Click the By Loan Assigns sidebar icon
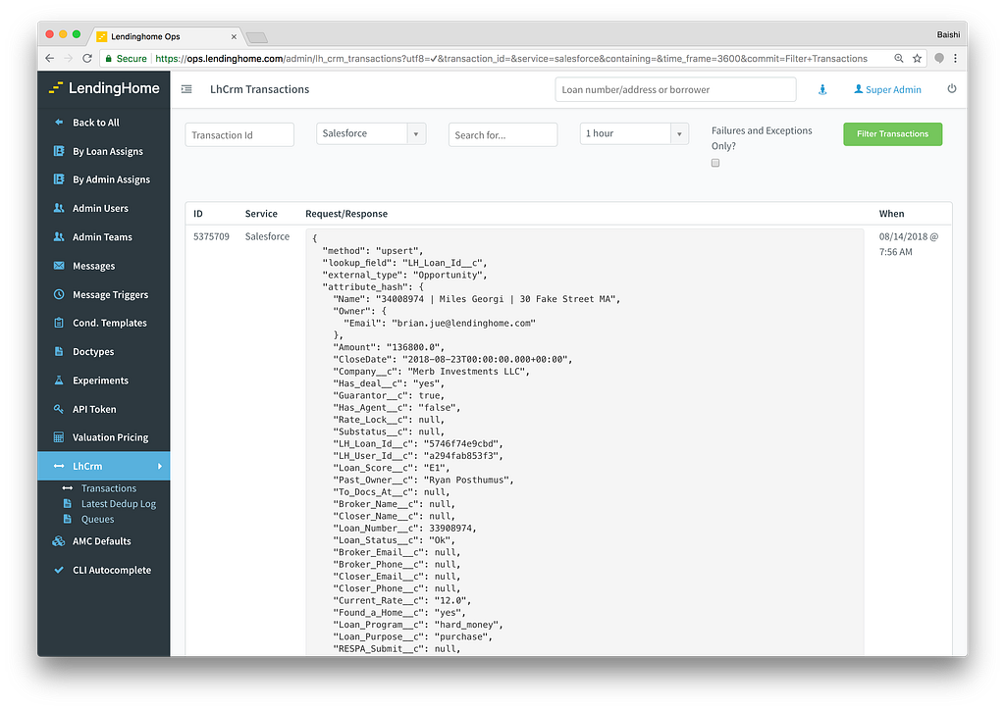The width and height of the screenshot is (1005, 710). 59,151
